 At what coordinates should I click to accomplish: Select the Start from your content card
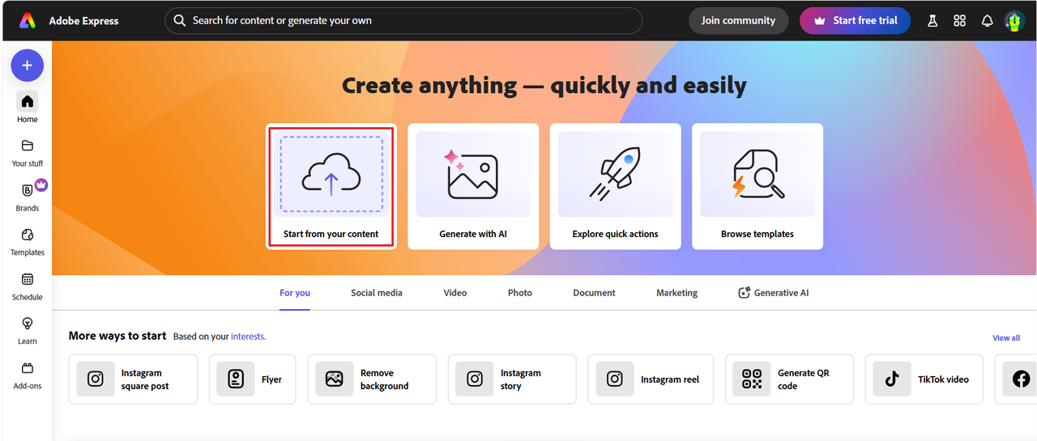331,186
